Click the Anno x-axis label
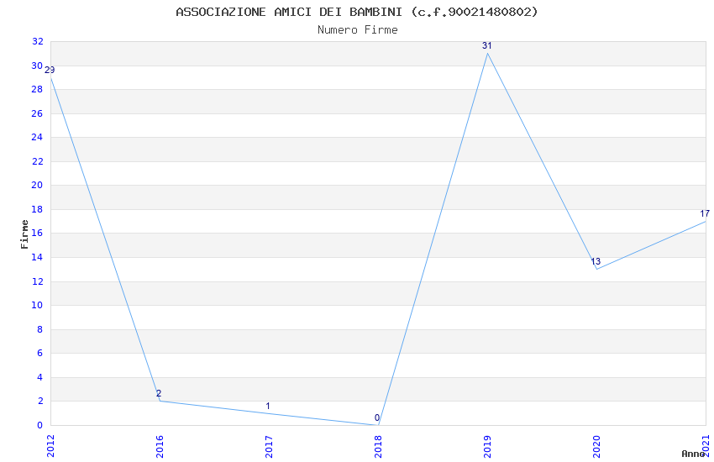Screen dimensions: 714x462 693,454
